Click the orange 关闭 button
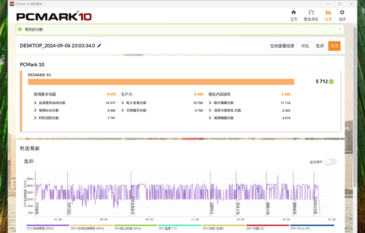This screenshot has height=233, width=365. [334, 46]
